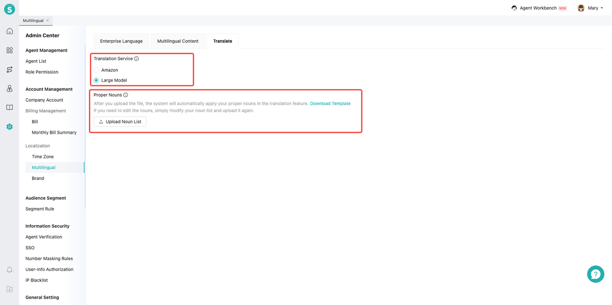The image size is (612, 305).
Task: Open User-Info Authorization menu item
Action: pos(50,270)
